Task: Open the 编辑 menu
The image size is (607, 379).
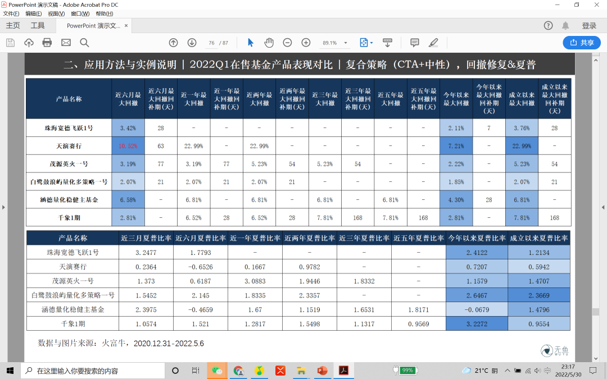Action: point(33,13)
